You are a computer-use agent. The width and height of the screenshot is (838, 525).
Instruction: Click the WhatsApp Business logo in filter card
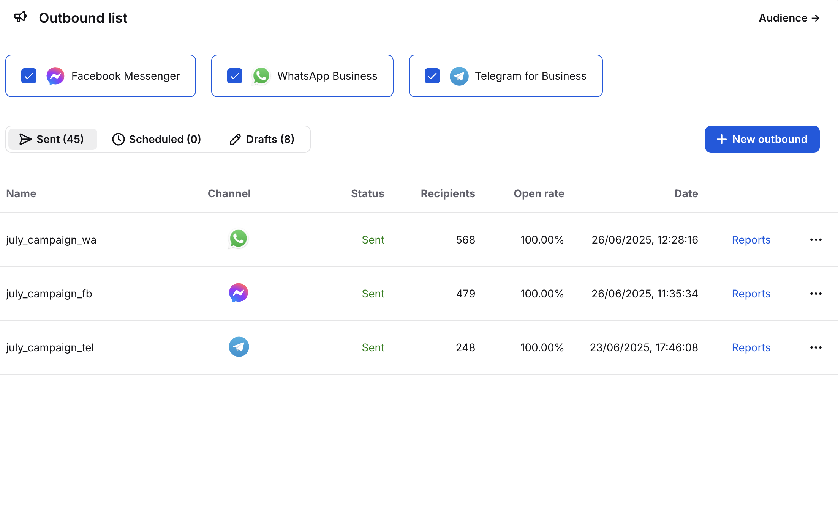tap(261, 76)
